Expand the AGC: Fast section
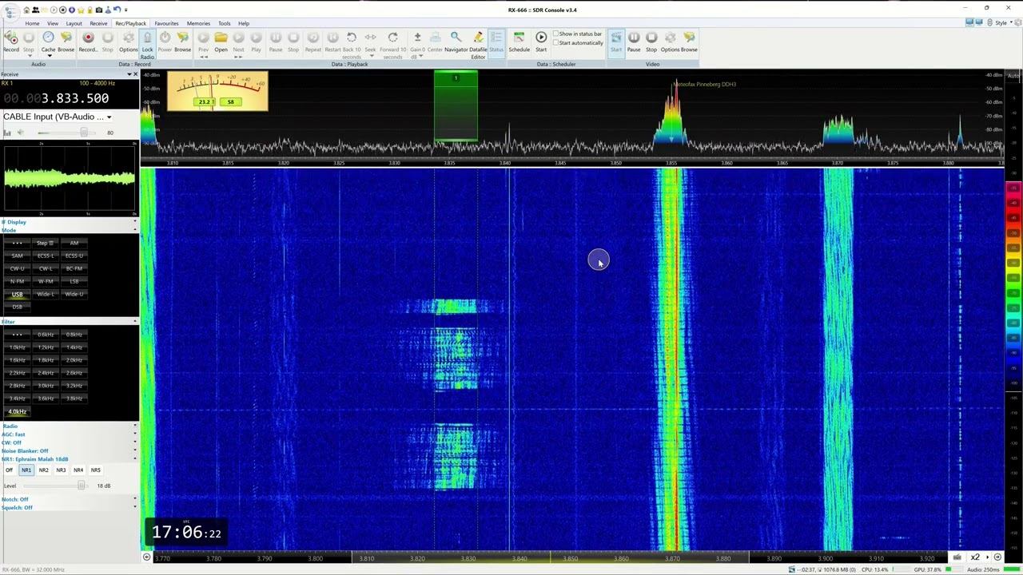 134,434
